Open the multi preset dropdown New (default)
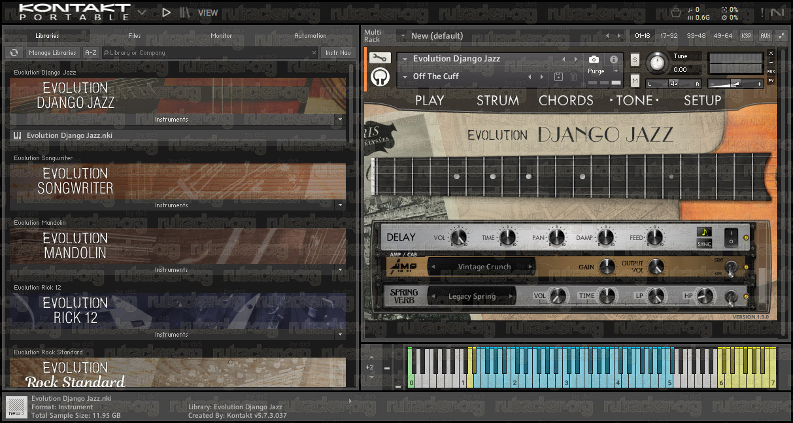Screen dimensions: 793x423 pyautogui.click(x=401, y=35)
